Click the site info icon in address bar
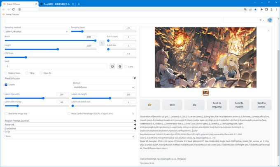 point(20,9)
